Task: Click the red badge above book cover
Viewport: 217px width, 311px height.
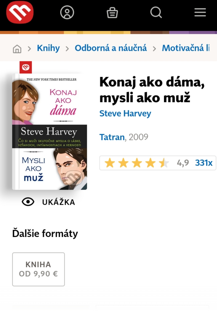Action: tap(26, 67)
